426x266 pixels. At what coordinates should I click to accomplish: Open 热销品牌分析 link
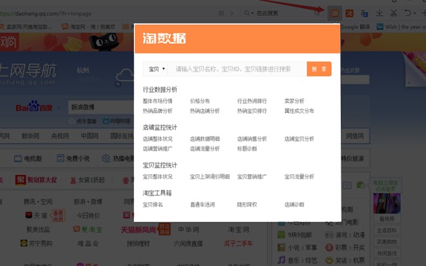[x=158, y=111]
